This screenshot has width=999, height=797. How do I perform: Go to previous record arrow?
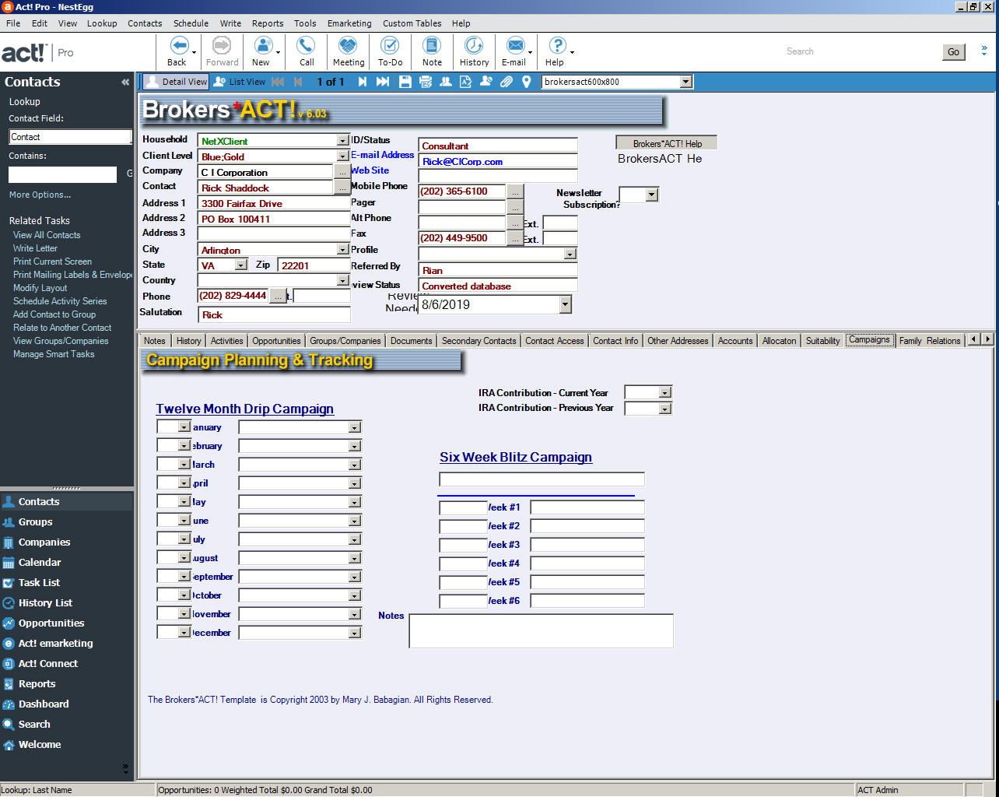(298, 82)
